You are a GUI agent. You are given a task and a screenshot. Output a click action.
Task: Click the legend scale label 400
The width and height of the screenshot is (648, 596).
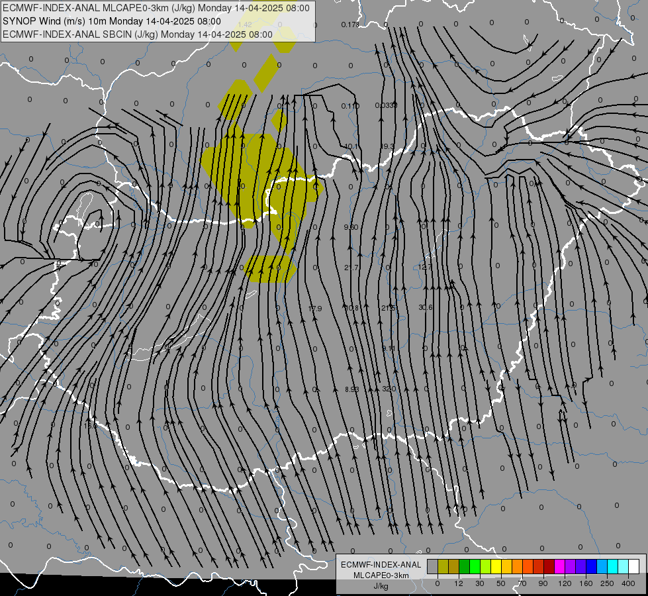(x=628, y=583)
